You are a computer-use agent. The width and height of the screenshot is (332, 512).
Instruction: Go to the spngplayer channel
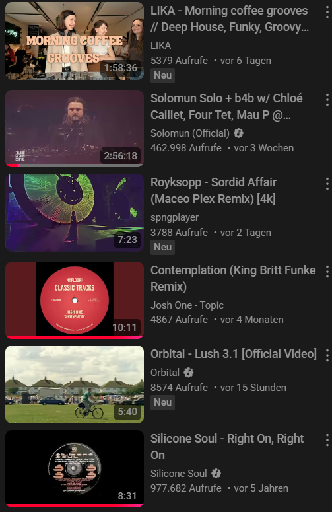point(174,217)
